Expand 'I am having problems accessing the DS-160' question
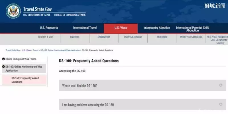 click(x=142, y=104)
